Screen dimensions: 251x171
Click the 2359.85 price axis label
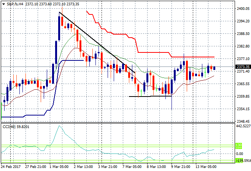tap(243, 96)
